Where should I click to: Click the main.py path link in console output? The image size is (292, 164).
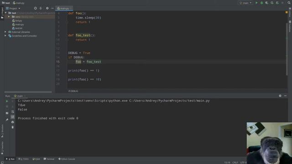169,101
